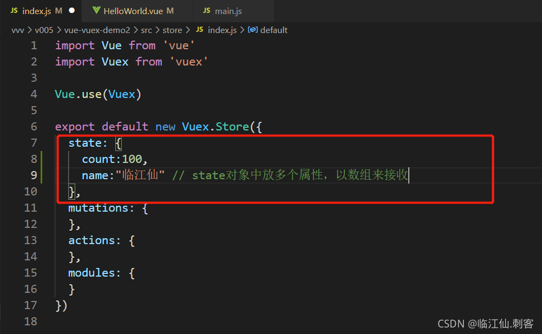Place cursor on Vue.use(Vuex) line
542x334 pixels.
pos(98,94)
